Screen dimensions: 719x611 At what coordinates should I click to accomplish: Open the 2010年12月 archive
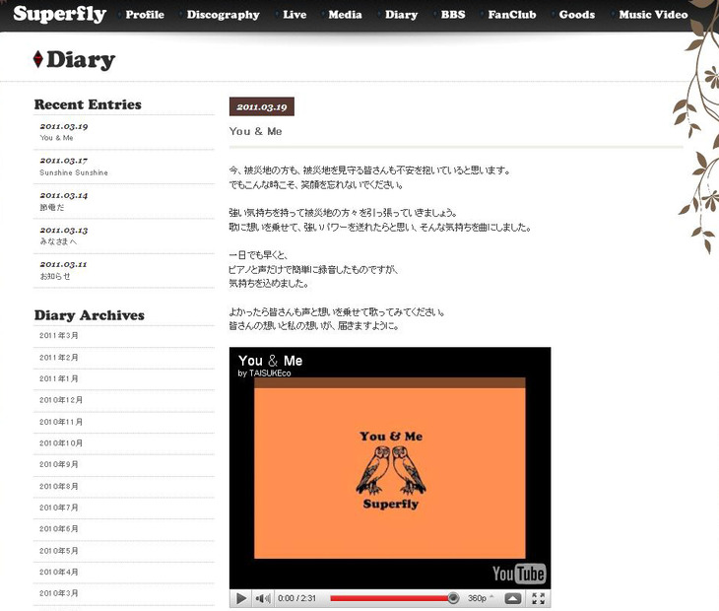click(61, 400)
